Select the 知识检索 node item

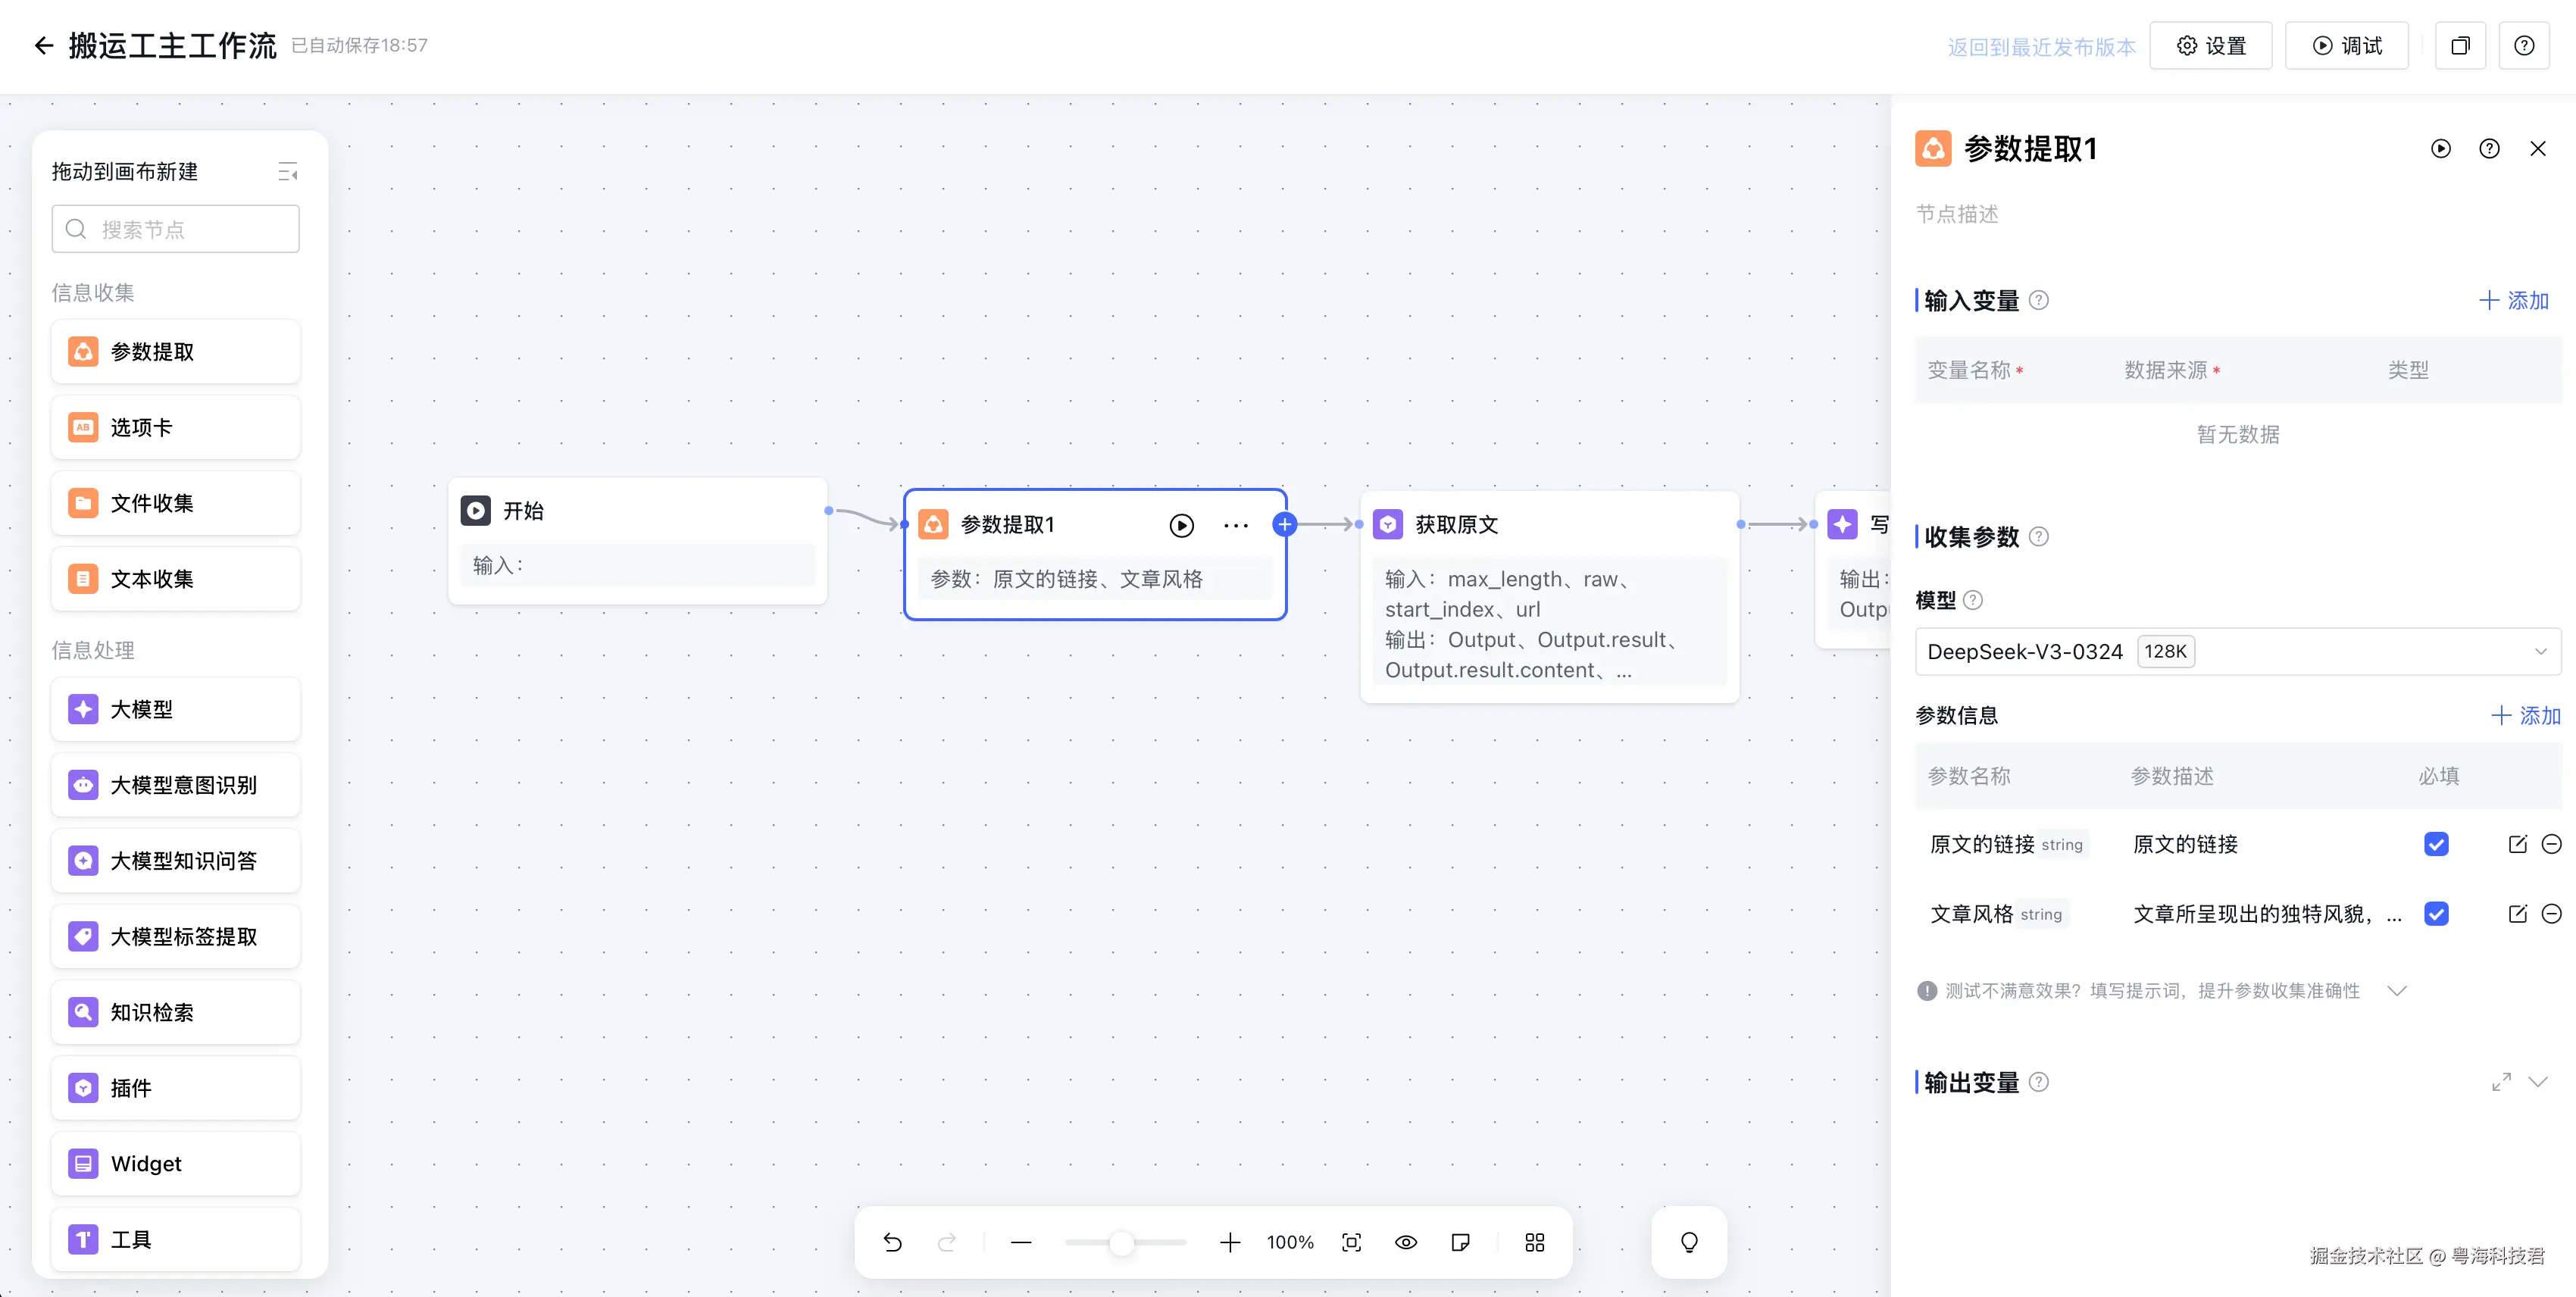pos(176,1012)
